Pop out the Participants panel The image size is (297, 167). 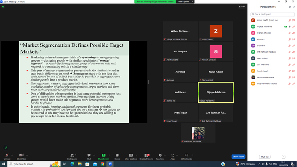pos(290,7)
